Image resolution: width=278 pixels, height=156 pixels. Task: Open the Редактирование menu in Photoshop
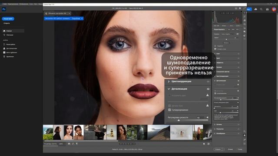pos(13,4)
